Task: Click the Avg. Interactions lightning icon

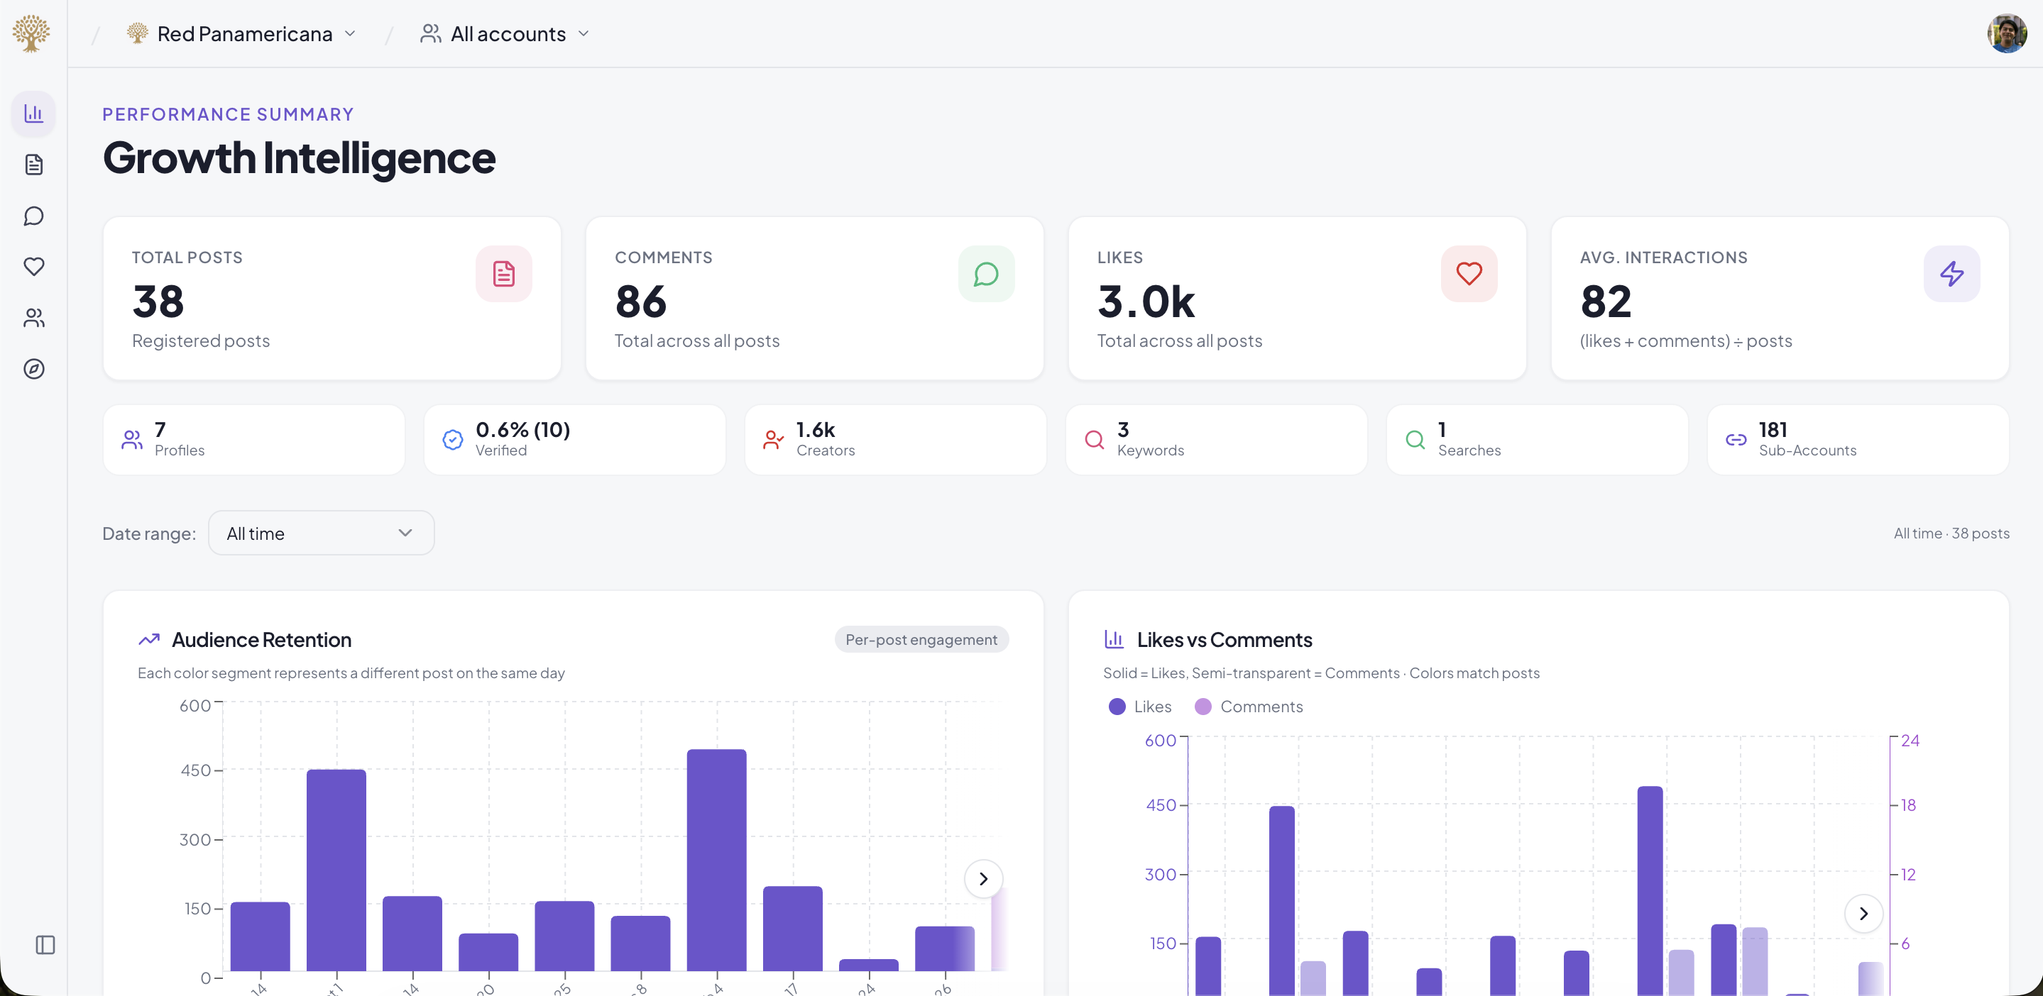Action: tap(1952, 273)
